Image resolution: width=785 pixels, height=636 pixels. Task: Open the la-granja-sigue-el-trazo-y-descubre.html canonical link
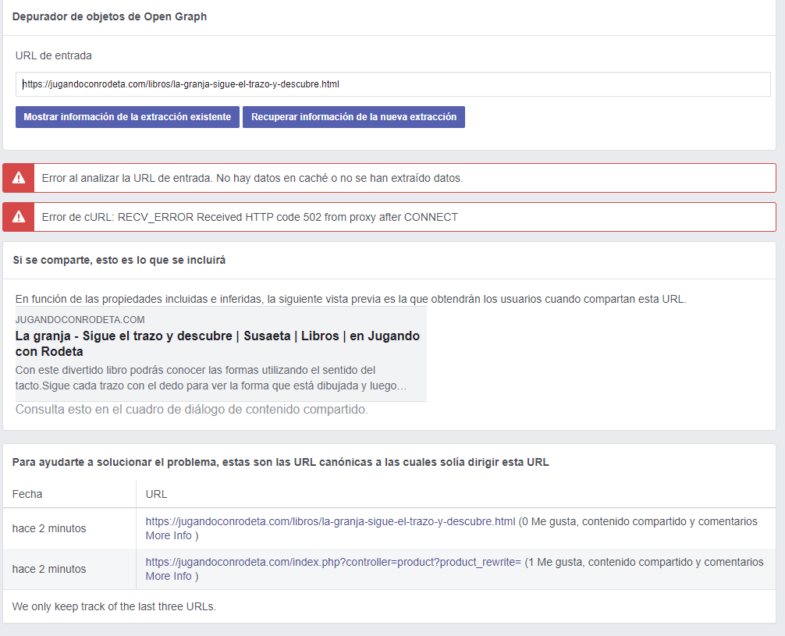(x=330, y=521)
